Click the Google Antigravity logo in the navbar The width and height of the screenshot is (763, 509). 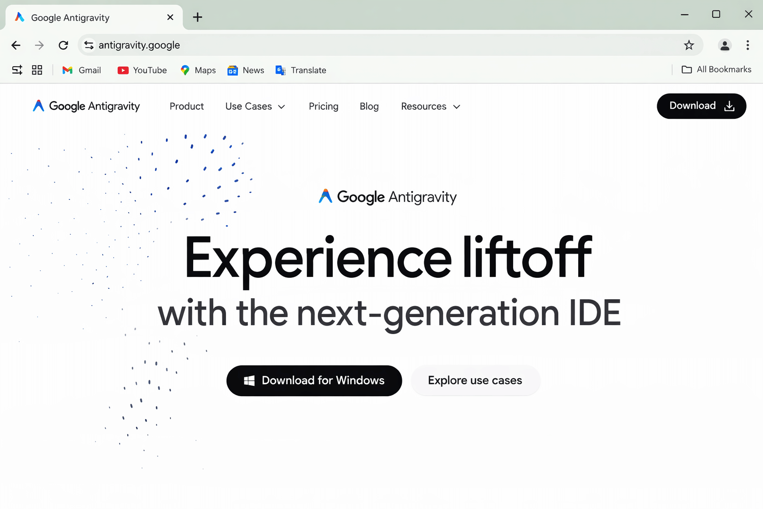pos(85,106)
